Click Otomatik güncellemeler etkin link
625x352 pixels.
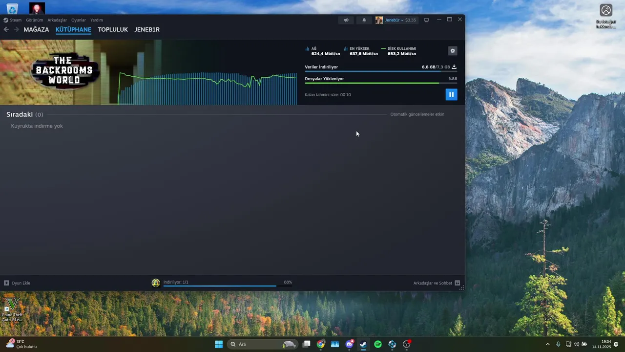[x=417, y=114]
